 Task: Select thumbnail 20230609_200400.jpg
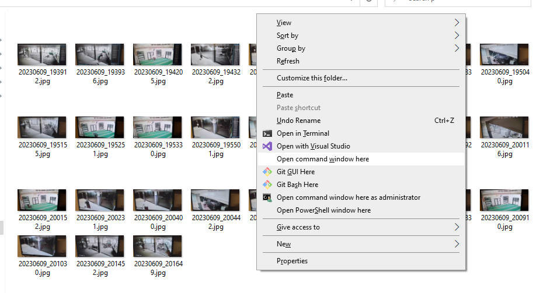(x=158, y=200)
